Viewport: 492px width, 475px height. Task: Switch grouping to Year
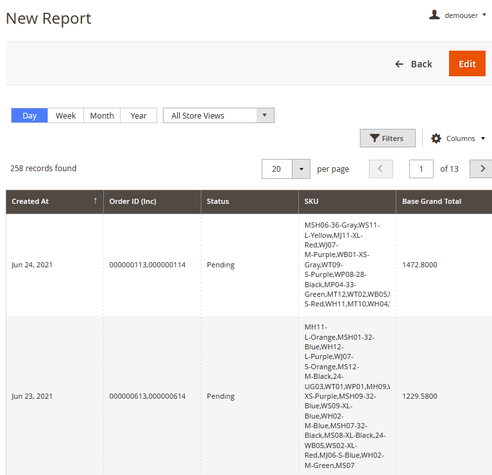[x=139, y=115]
